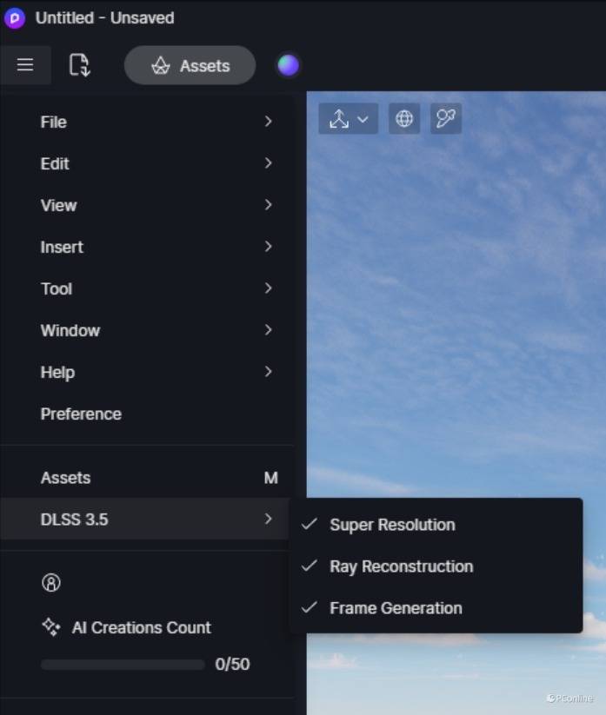Click the purple gradient sphere icon

288,65
